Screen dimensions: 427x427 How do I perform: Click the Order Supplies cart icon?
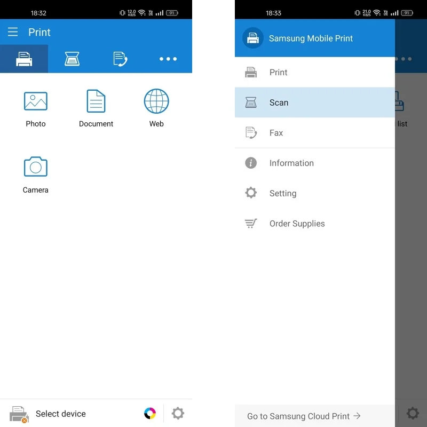(251, 223)
